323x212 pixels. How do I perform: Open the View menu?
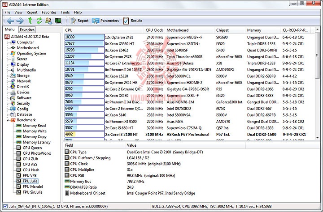tap(18, 13)
